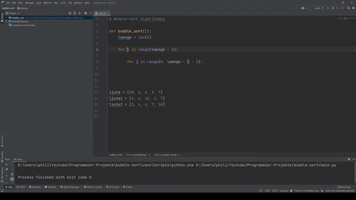
Task: Open the Help menu
Action: tap(87, 3)
